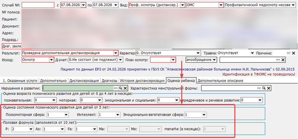Click the Случай № input field
The image size is (298, 139).
pyautogui.click(x=38, y=5)
